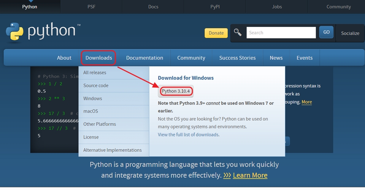Viewport: 365px width, 190px height.
Task: Follow the Learn More link
Action: coord(250,175)
